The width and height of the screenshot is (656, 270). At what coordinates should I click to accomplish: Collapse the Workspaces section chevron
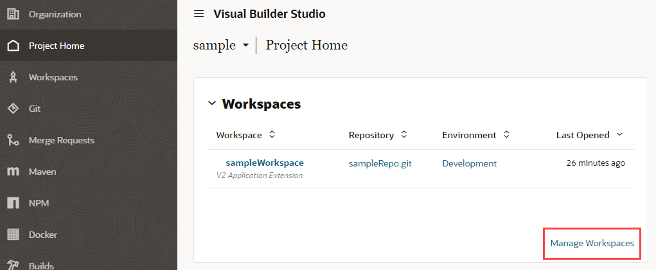coord(212,103)
